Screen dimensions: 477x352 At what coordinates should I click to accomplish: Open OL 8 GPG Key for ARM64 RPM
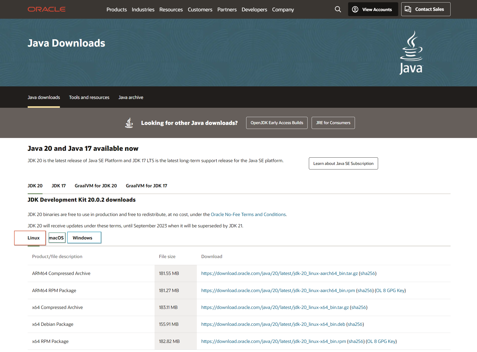[x=390, y=291]
